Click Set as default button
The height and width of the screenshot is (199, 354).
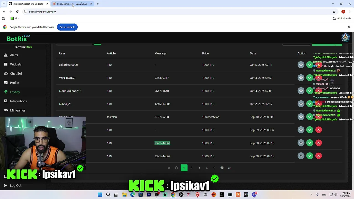(67, 27)
